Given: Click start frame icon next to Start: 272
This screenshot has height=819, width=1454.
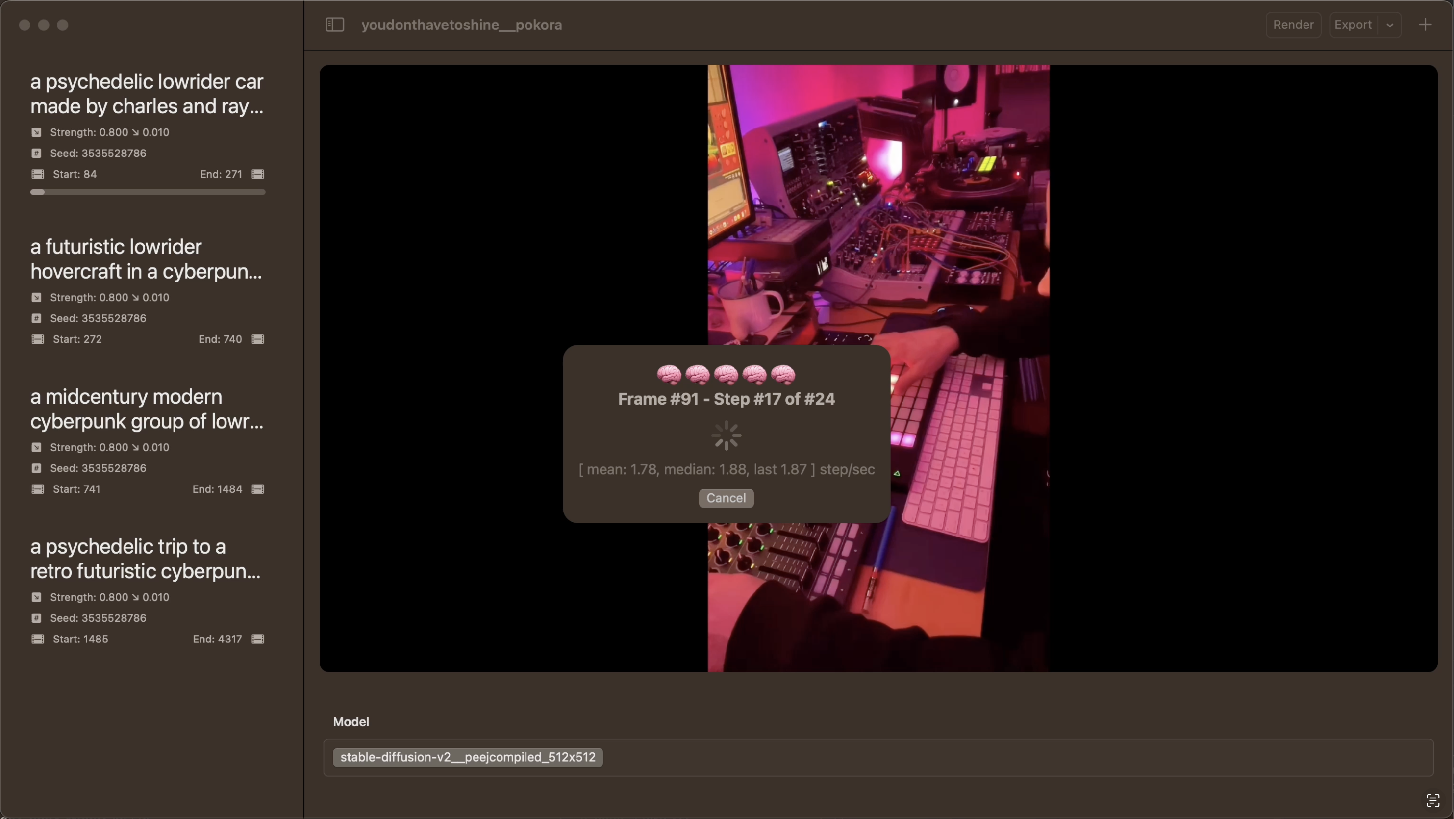Looking at the screenshot, I should [x=38, y=339].
